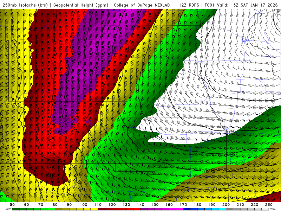Click the 200 kts legend value
The height and width of the screenshot is (211, 281).
tap(226, 205)
